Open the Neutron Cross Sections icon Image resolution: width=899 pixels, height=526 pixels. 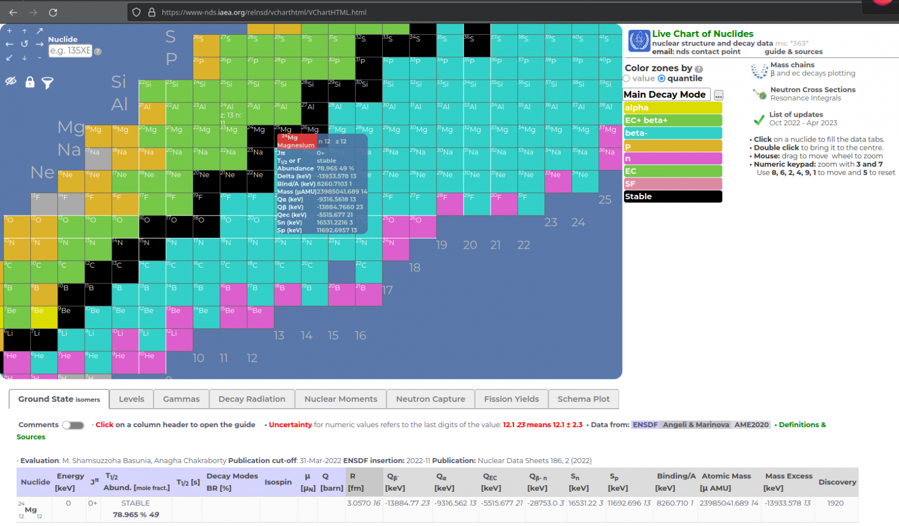pos(760,94)
